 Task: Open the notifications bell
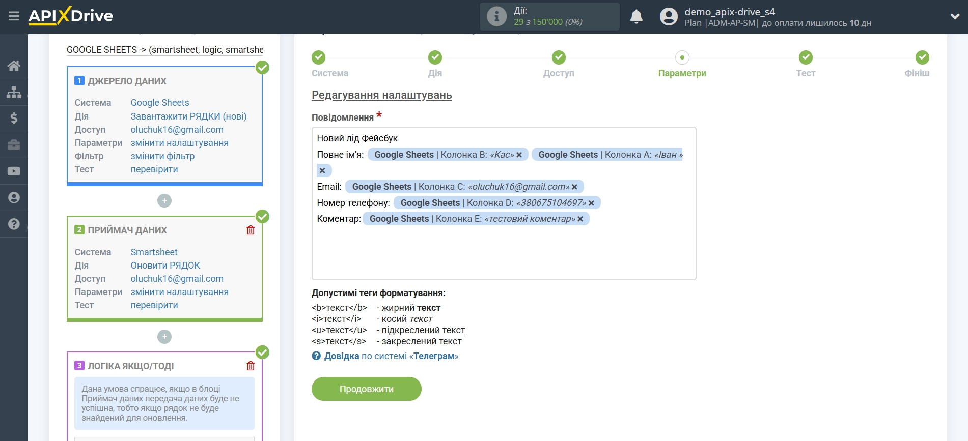[636, 17]
